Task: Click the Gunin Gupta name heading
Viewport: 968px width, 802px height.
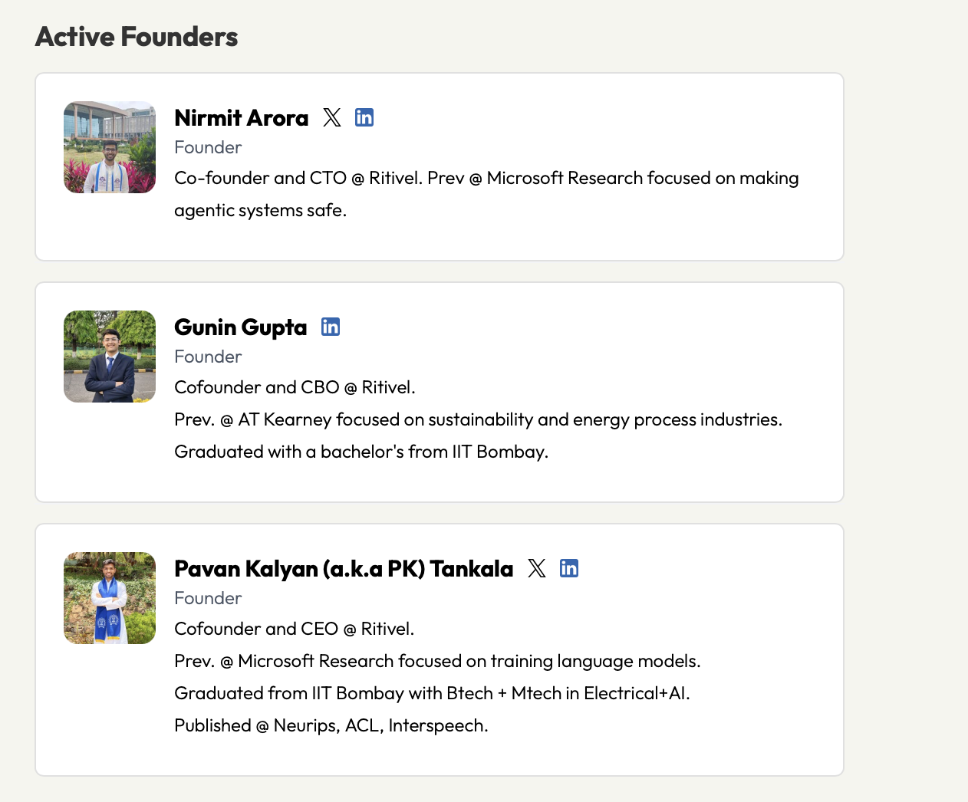Action: tap(240, 327)
